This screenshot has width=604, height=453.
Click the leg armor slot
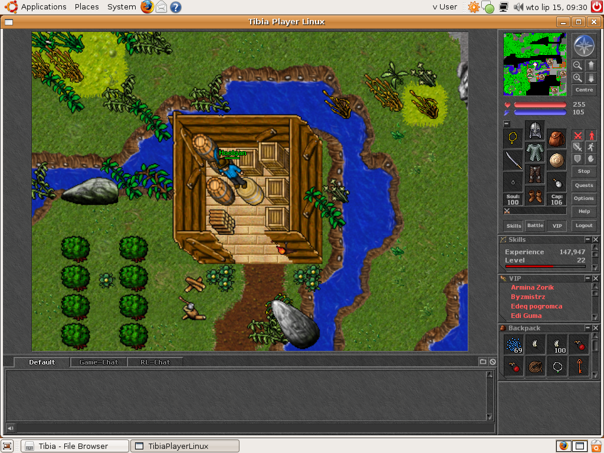(535, 175)
